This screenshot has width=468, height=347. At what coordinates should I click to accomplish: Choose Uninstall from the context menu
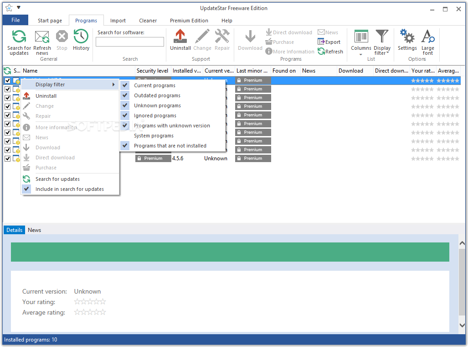tap(46, 96)
